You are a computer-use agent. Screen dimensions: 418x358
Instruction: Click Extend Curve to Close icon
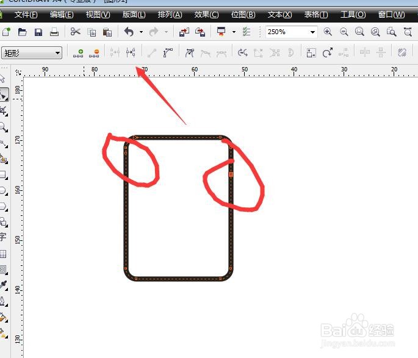[x=258, y=52]
